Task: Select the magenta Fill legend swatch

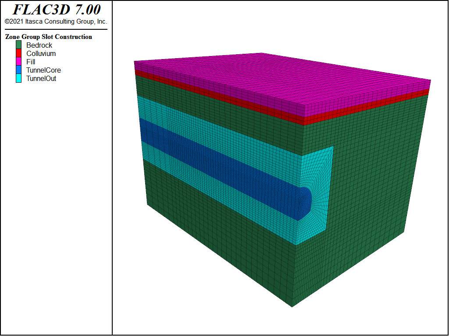Action: 19,62
